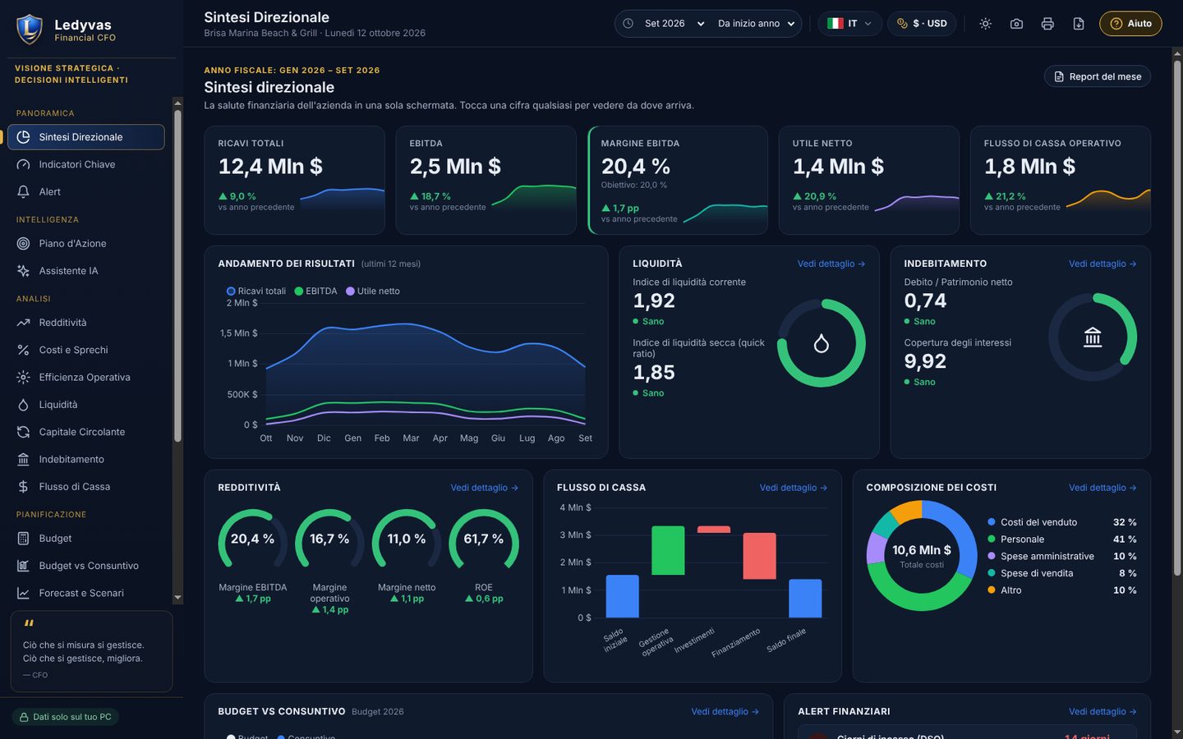Open the IT language dropdown
The image size is (1183, 739).
coord(849,24)
